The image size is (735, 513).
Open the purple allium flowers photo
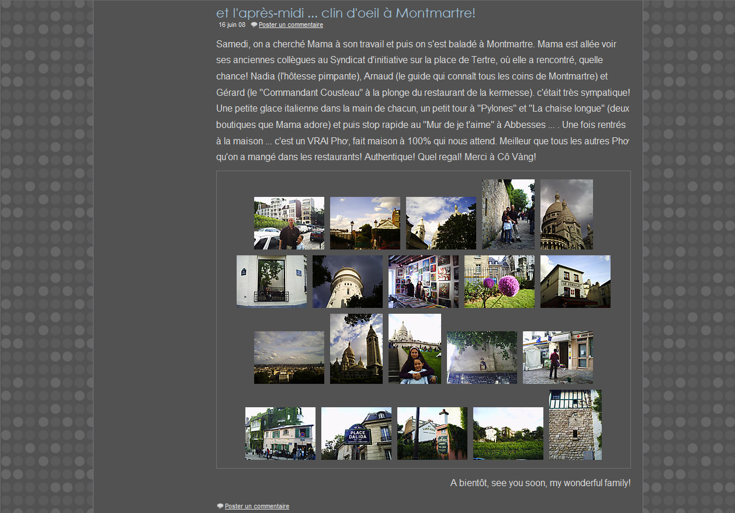pos(500,282)
